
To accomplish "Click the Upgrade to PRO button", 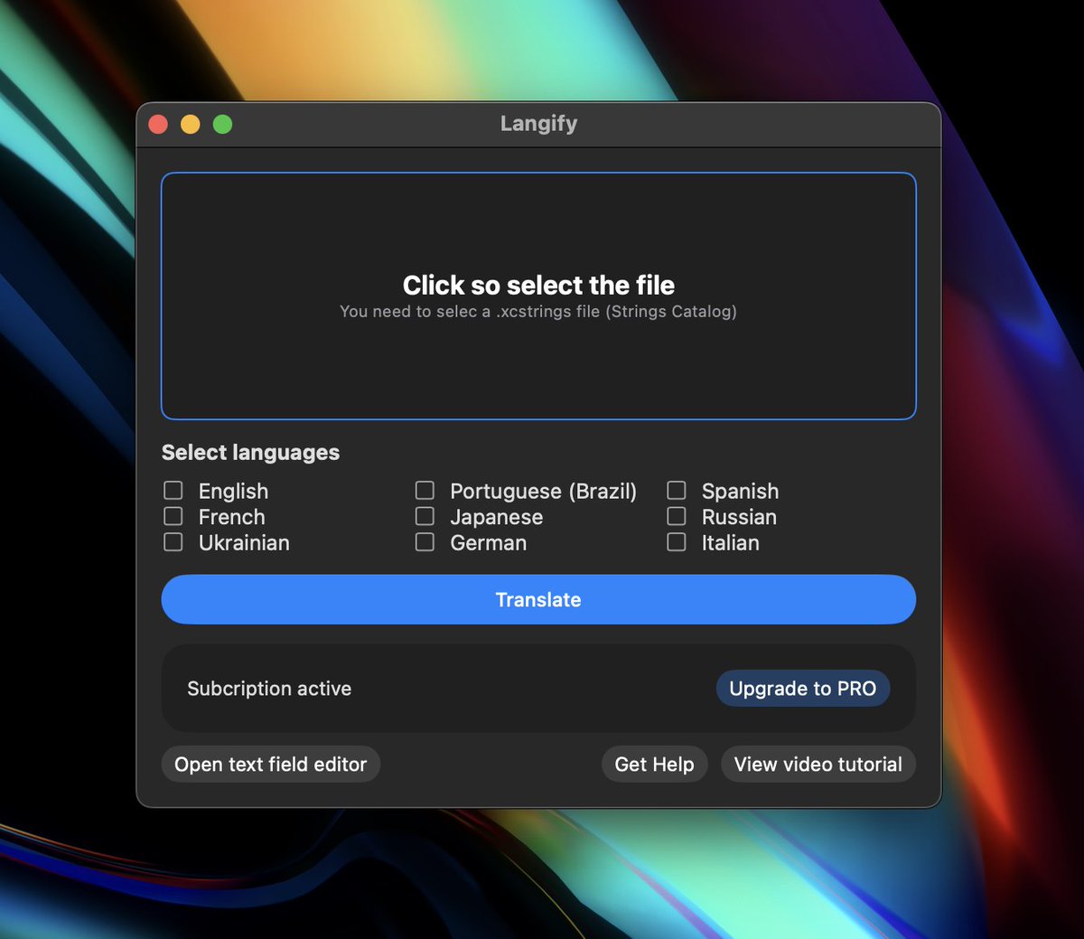I will coord(803,689).
